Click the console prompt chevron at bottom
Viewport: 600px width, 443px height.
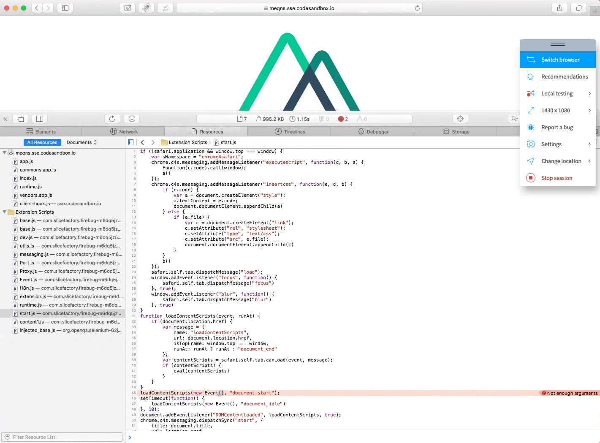tap(130, 438)
